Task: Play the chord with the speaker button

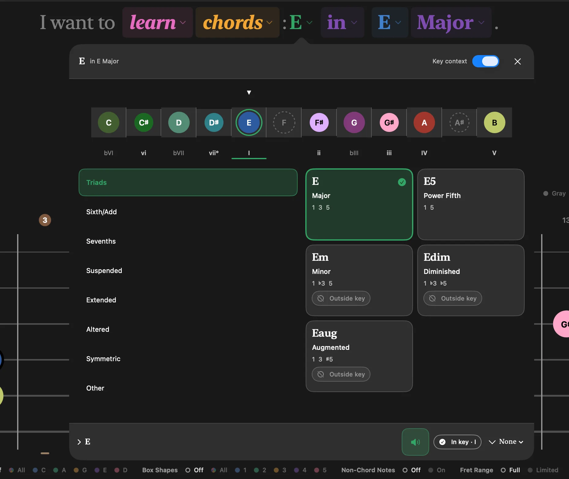Action: pyautogui.click(x=415, y=442)
